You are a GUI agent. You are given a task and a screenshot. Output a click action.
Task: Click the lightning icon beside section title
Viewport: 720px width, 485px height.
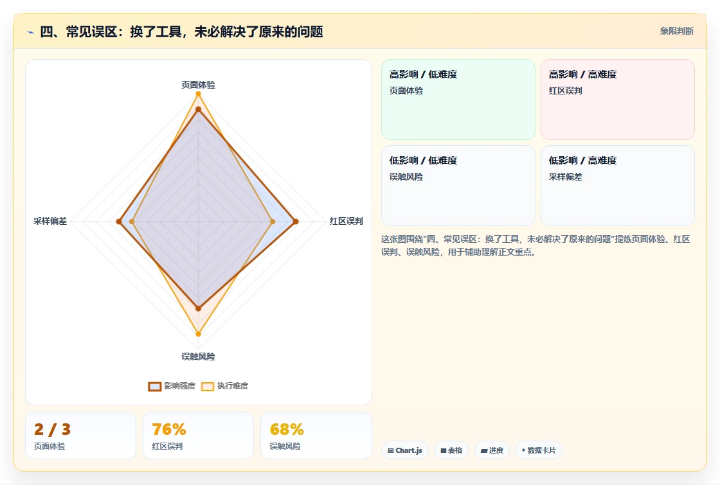tap(30, 32)
